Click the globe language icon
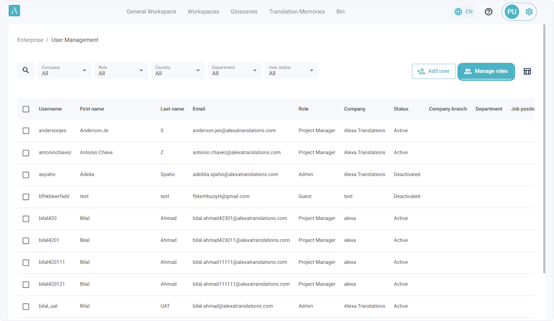 click(458, 12)
